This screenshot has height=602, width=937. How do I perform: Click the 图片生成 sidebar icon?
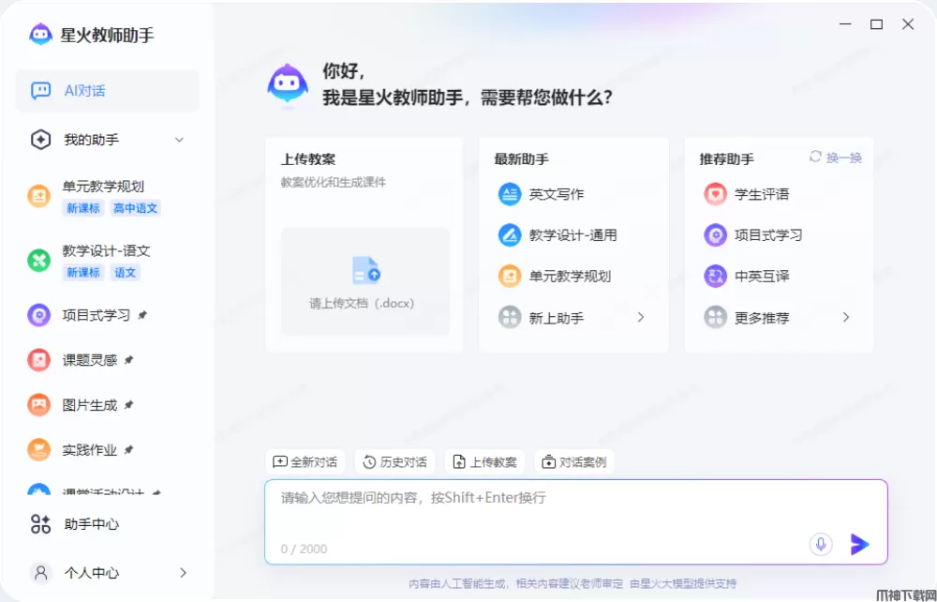click(38, 405)
